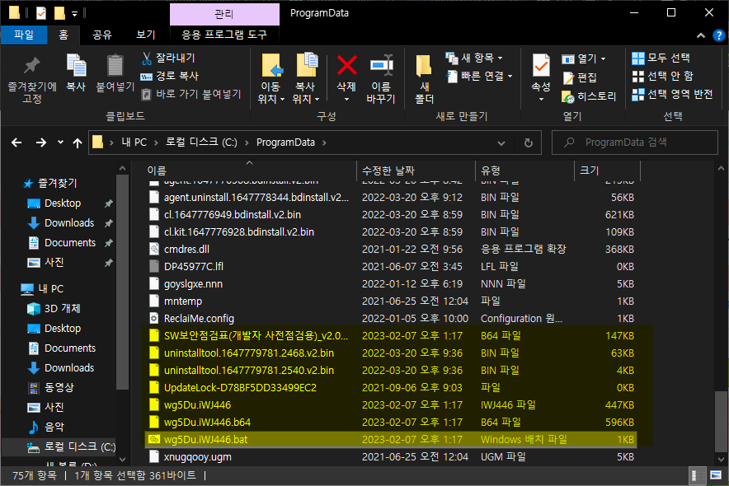The width and height of the screenshot is (729, 486).
Task: Create 새 폴더 (New folder)
Action: pyautogui.click(x=424, y=79)
